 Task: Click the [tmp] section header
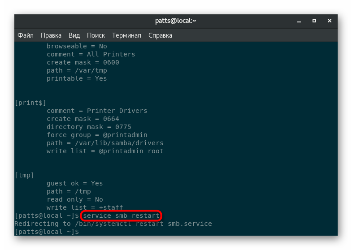pos(25,175)
